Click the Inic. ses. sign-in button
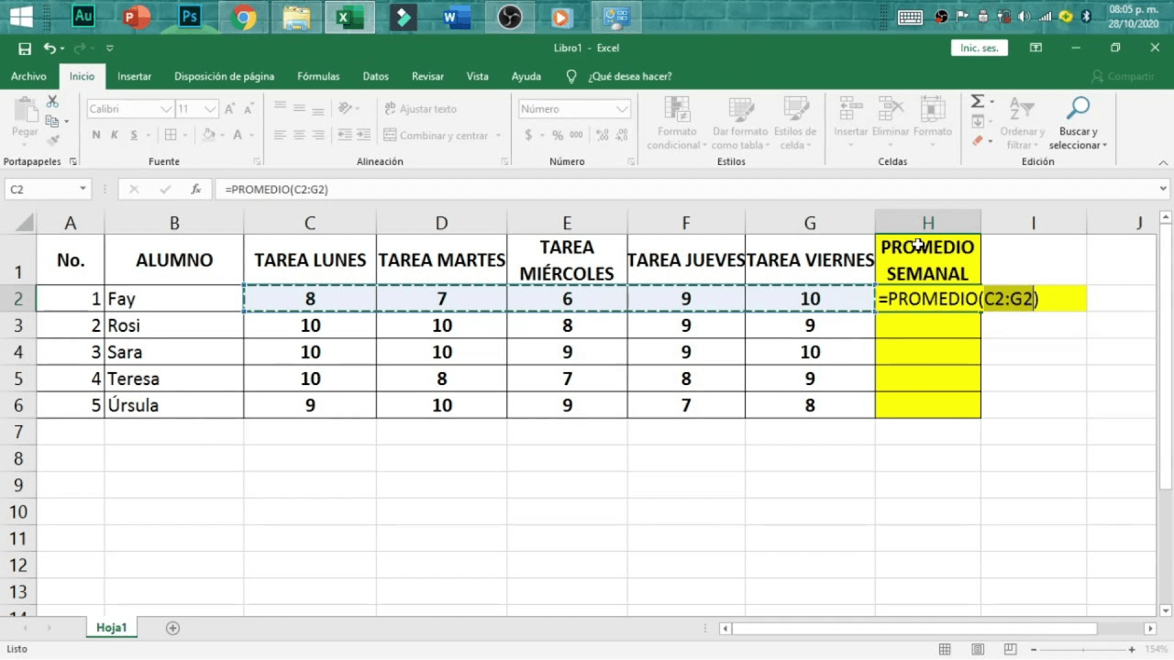This screenshot has height=660, width=1174. point(979,49)
